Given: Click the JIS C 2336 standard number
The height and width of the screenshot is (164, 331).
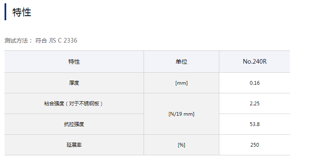Looking at the screenshot, I should coord(63,40).
